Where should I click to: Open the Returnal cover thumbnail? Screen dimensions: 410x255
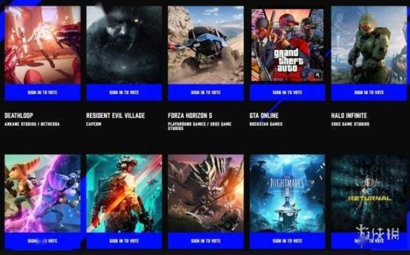point(369,193)
